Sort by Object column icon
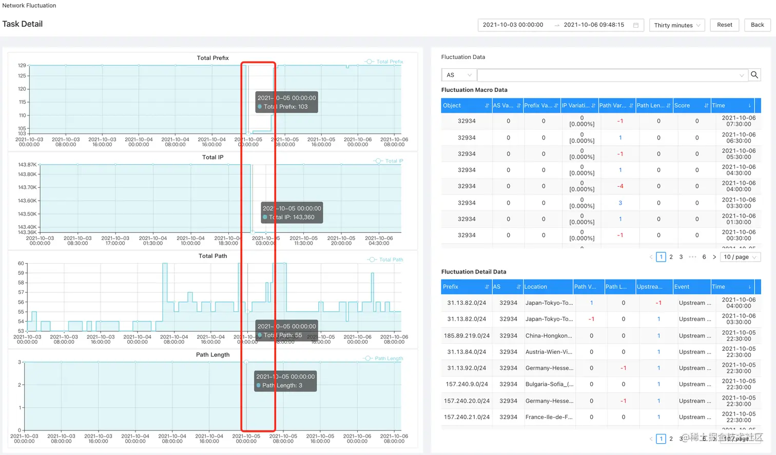Image resolution: width=776 pixels, height=455 pixels. (487, 106)
